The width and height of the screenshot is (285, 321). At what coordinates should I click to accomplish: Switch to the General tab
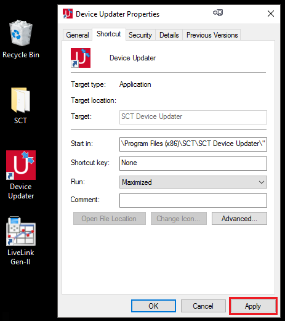click(x=78, y=35)
